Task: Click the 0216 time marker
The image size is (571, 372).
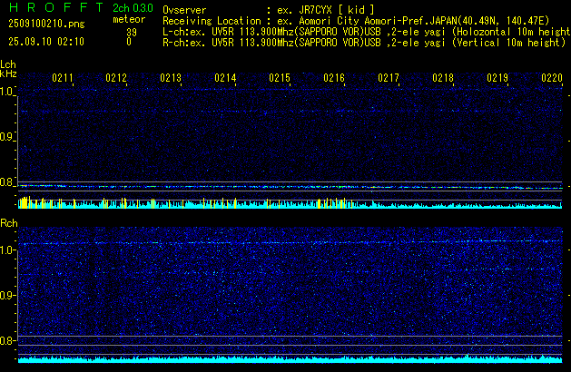Action: (x=334, y=78)
